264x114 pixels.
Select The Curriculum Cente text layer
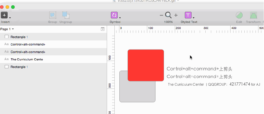[x=53, y=59]
